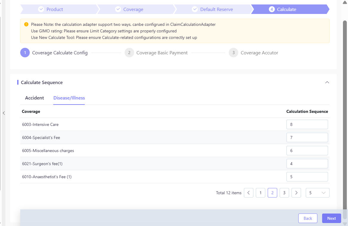
Task: Click the 'Please Note' notice first line
Action: pos(123,24)
